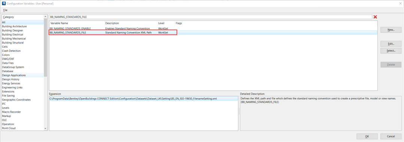Screen dimensions: 404x142
Task: Clear search with the red X icon
Action: coord(375,17)
